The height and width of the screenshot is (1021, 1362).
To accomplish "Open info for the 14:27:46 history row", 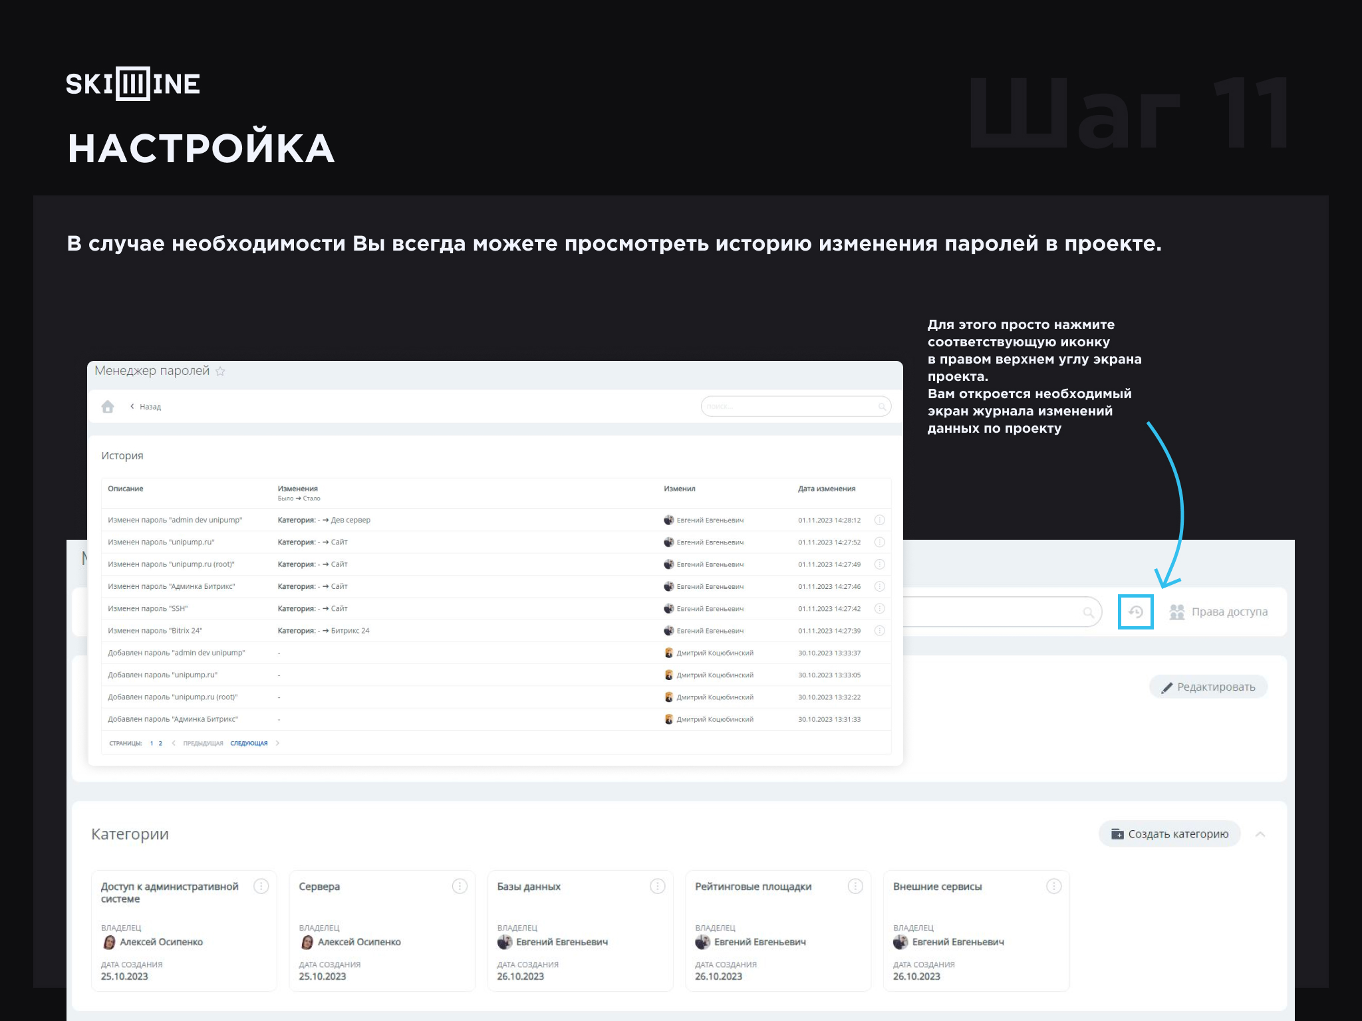I will [x=879, y=586].
